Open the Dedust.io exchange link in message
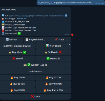This screenshot has width=105, height=101. pyautogui.click(x=21, y=19)
